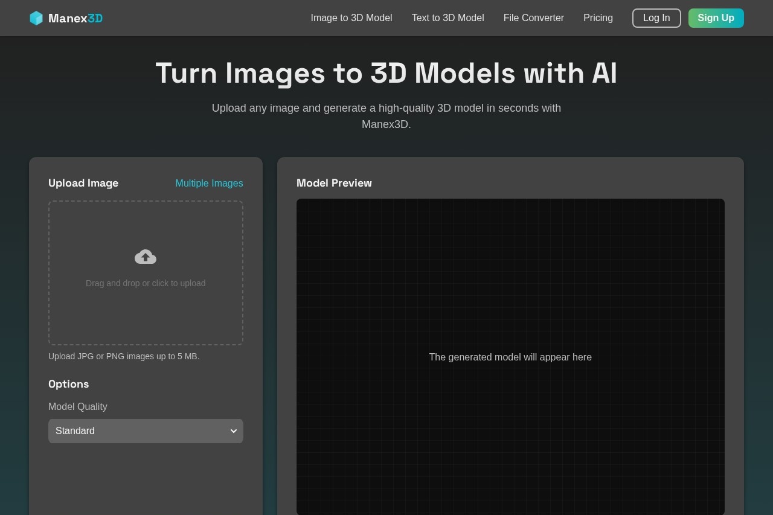Click the Manex3D brand name to go home
Image resolution: width=773 pixels, height=515 pixels.
pyautogui.click(x=75, y=18)
